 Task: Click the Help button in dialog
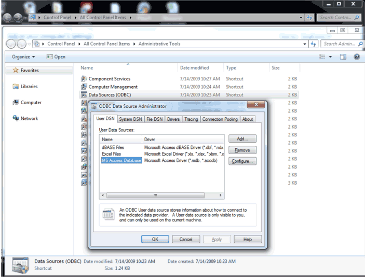[x=248, y=239]
